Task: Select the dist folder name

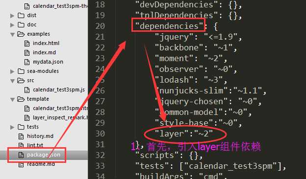Action: click(x=31, y=15)
